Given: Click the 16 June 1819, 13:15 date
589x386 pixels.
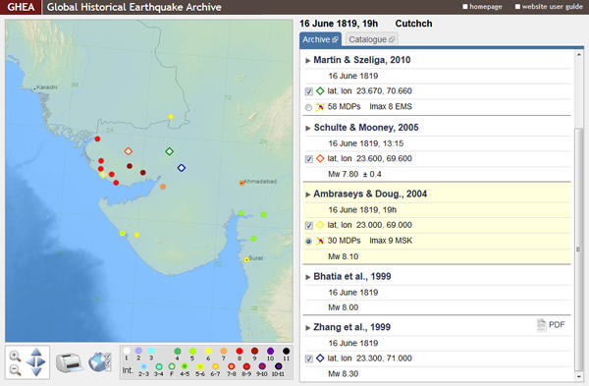Looking at the screenshot, I should coord(366,143).
